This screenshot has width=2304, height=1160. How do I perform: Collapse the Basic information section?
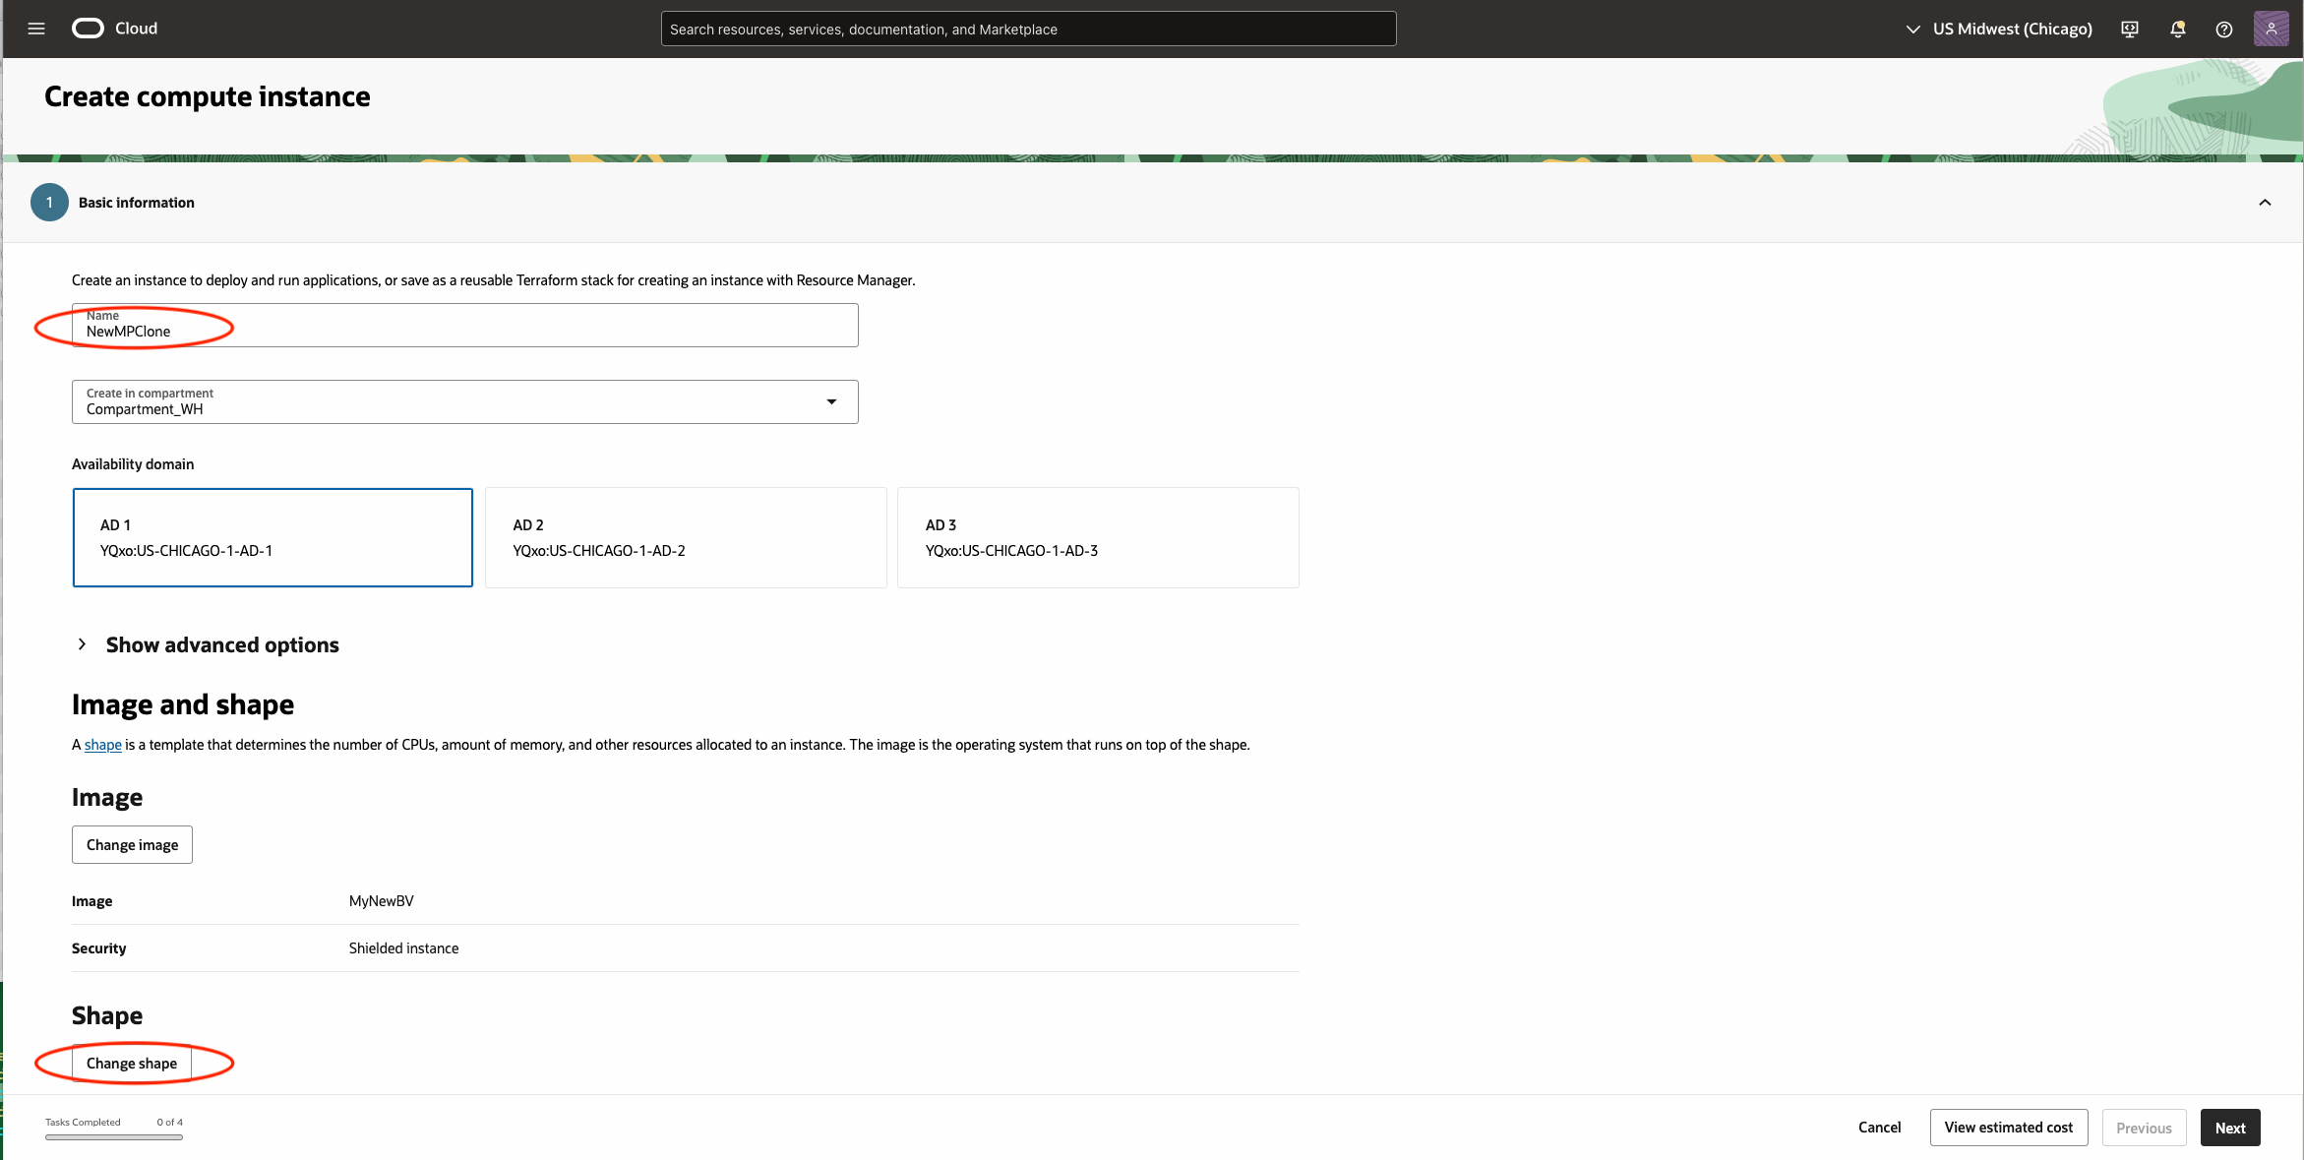click(2265, 202)
